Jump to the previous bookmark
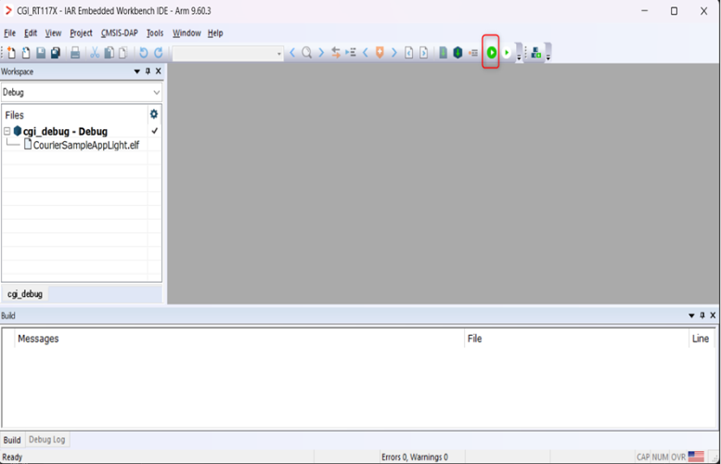This screenshot has width=721, height=464. 366,53
